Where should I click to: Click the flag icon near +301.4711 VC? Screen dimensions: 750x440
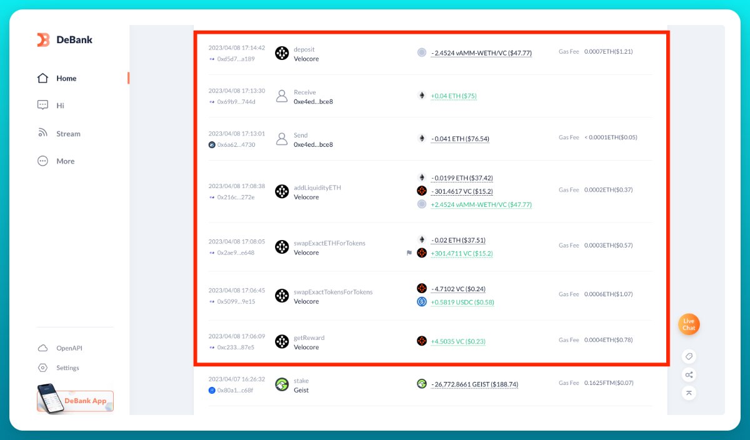[409, 253]
